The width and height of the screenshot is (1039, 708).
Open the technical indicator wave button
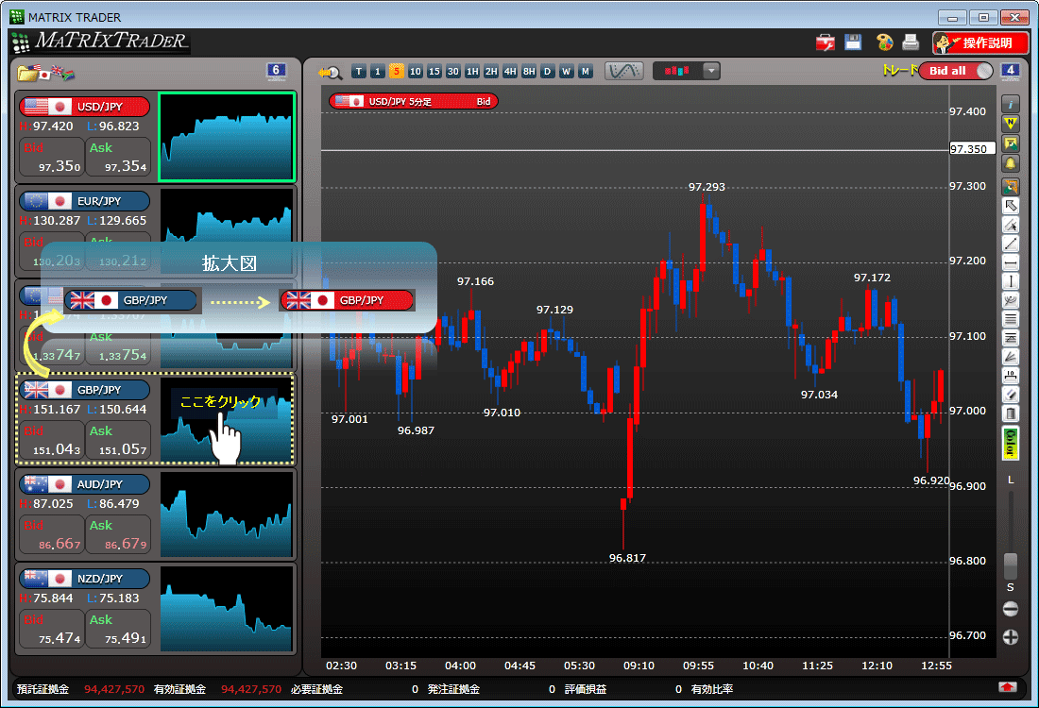[624, 71]
